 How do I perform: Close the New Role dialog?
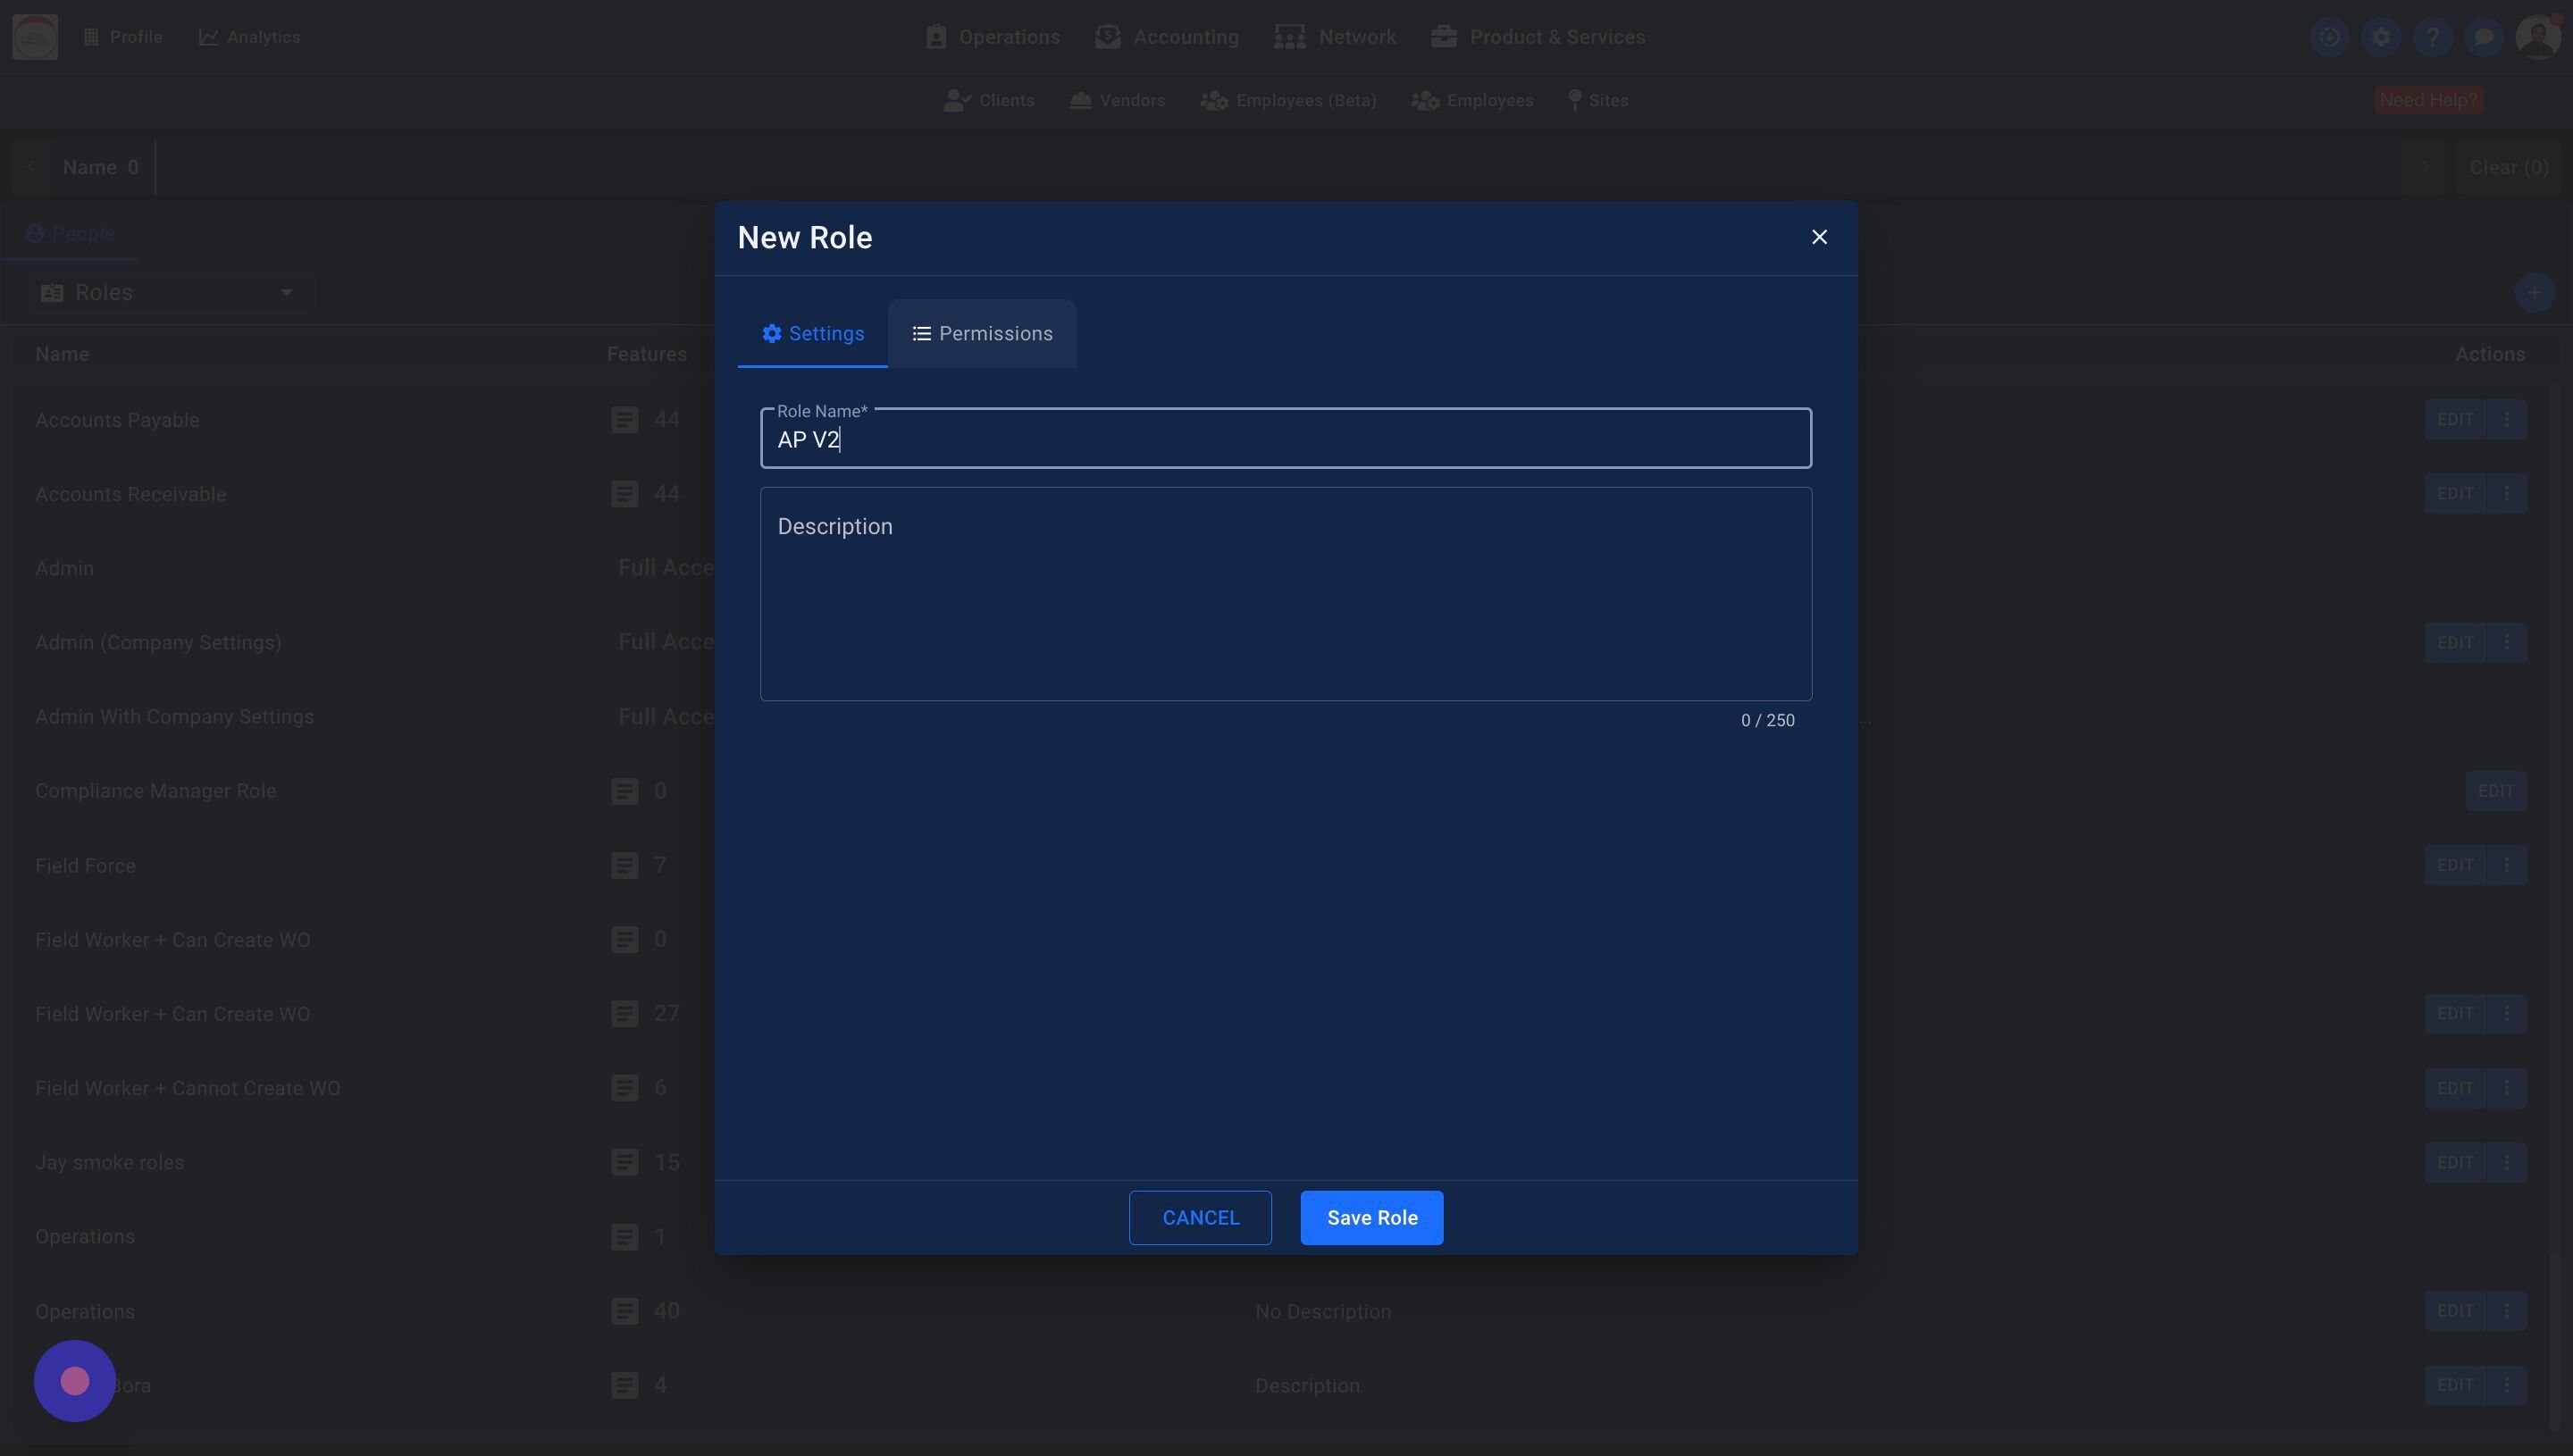[x=1819, y=237]
